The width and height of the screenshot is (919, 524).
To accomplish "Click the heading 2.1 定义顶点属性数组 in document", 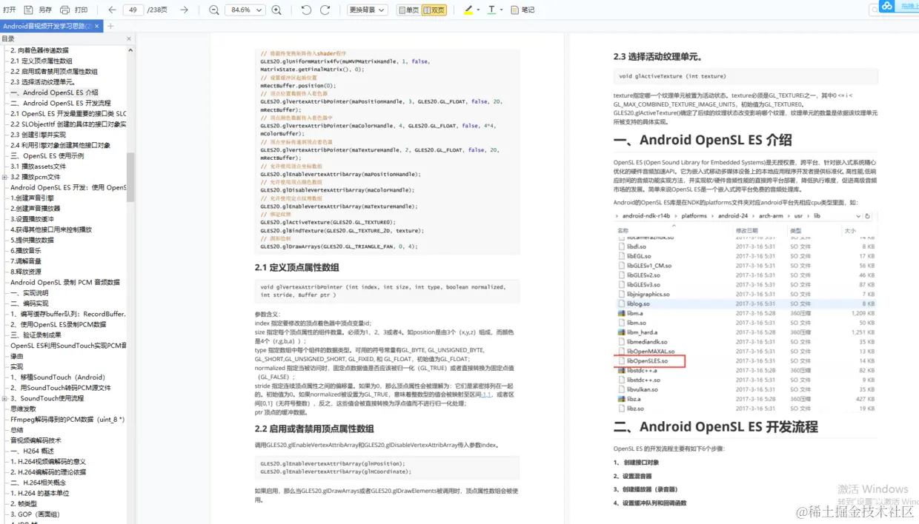I will tap(296, 267).
